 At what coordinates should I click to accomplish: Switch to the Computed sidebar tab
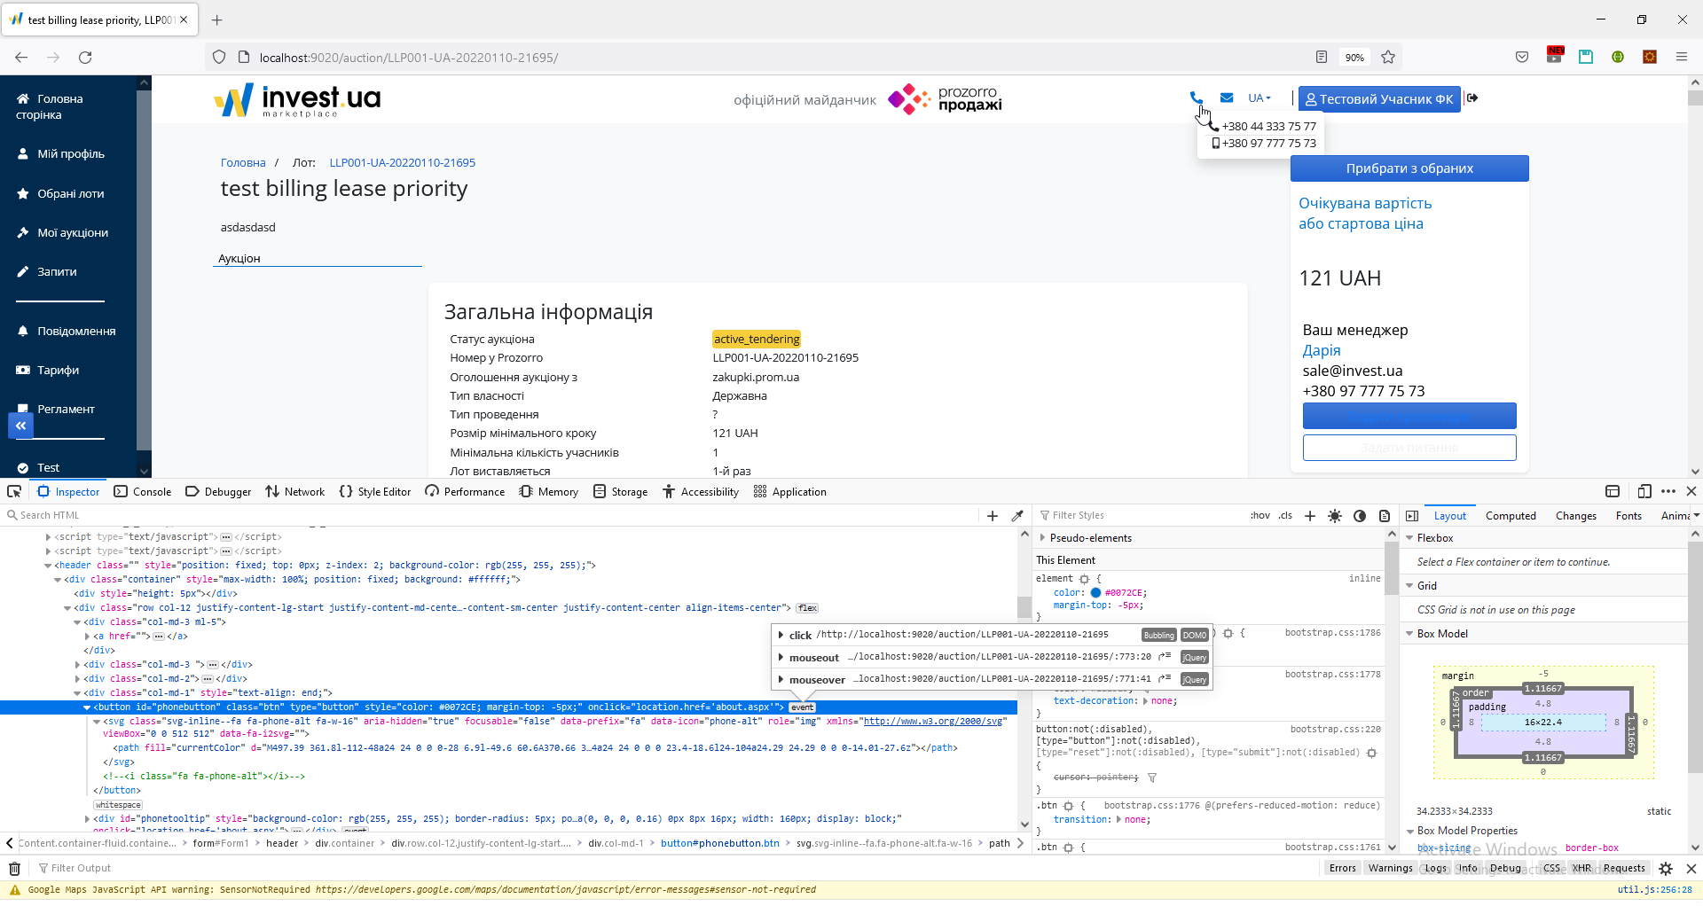(x=1511, y=516)
